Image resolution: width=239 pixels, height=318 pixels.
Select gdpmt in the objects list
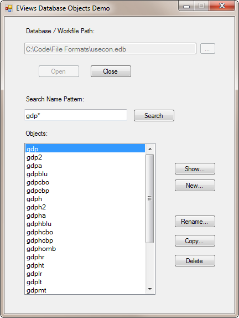85,290
